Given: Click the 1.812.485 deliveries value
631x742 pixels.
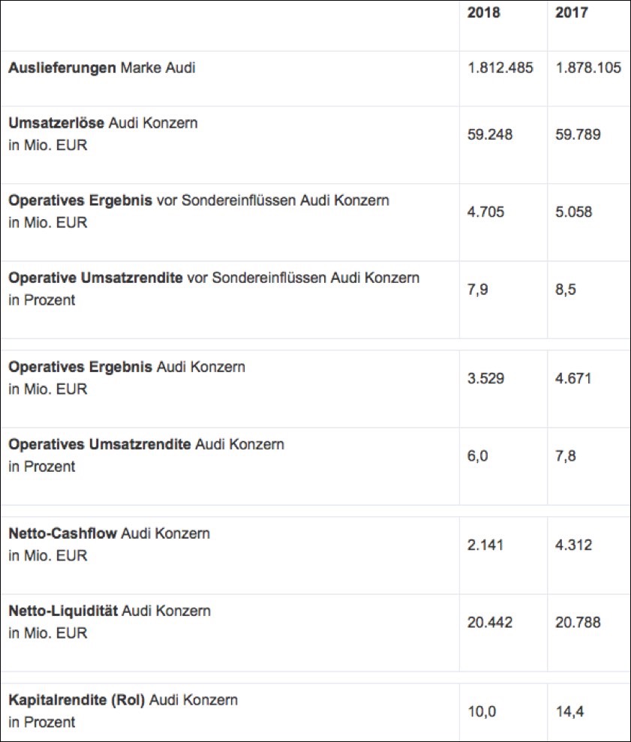Looking at the screenshot, I should pos(500,68).
